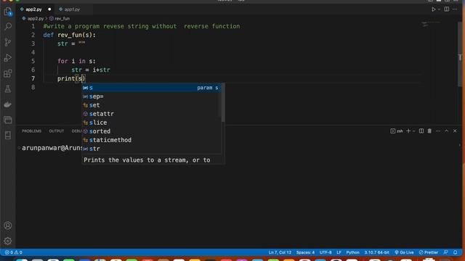Click terminal prompt 'arunpanwar@Arun'

[x=52, y=148]
